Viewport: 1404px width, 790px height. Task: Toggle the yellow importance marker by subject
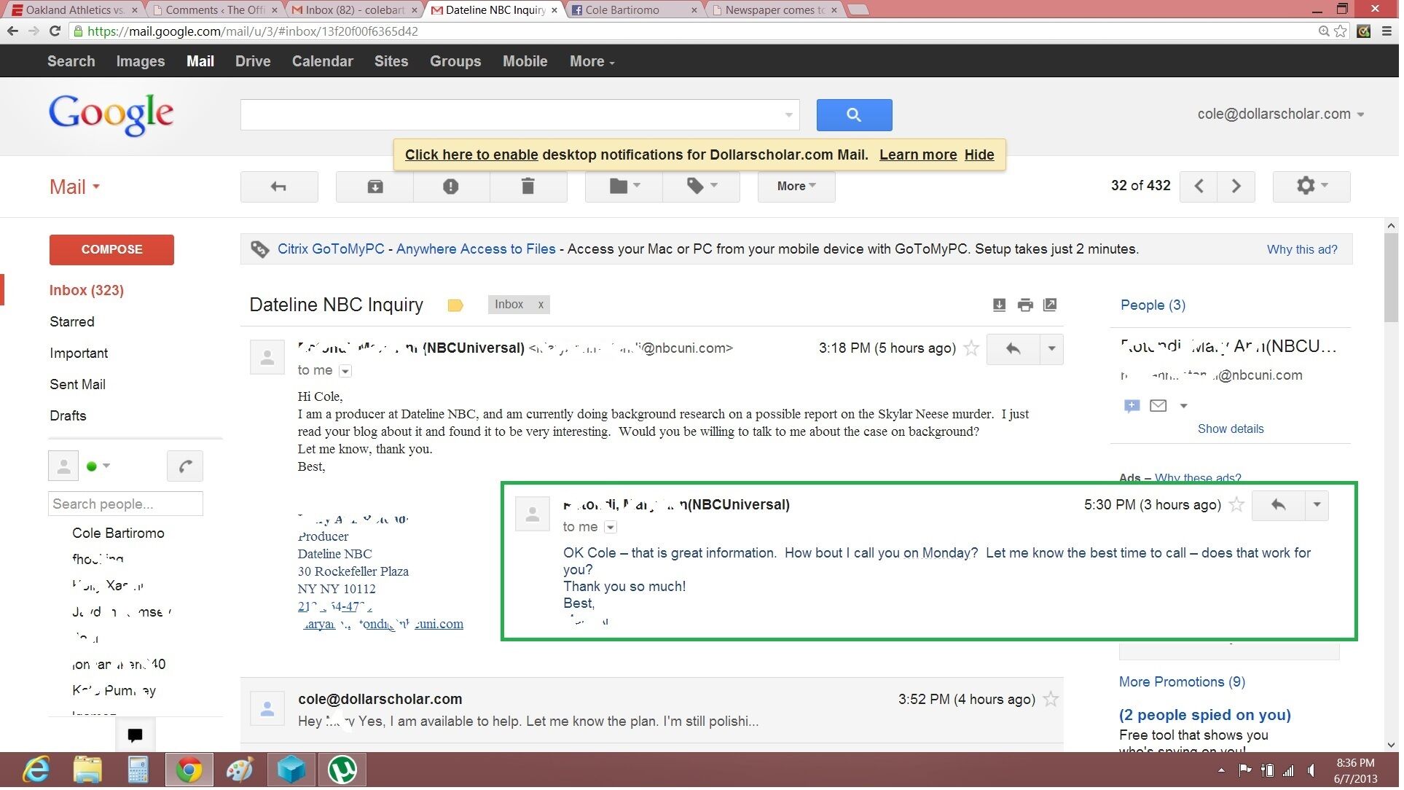(457, 306)
